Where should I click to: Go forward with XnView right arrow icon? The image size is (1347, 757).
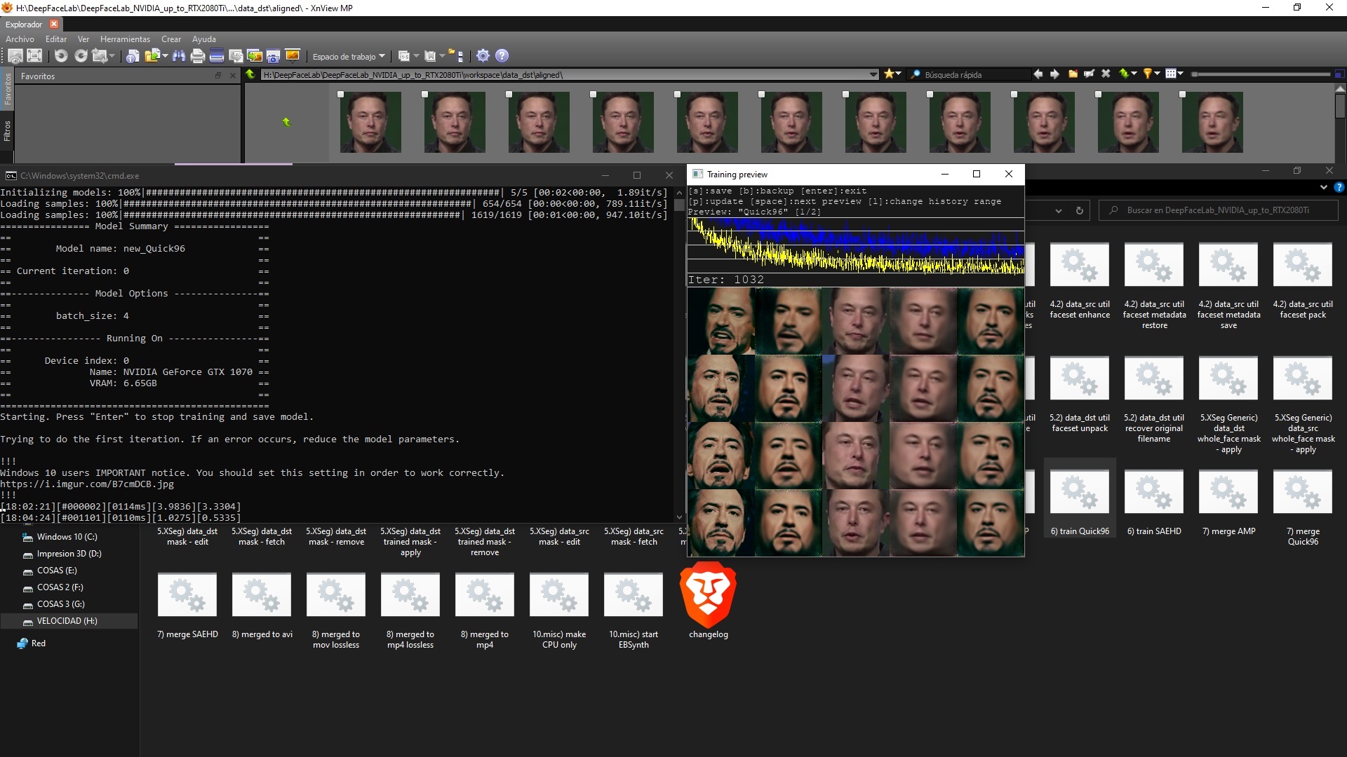pos(1054,74)
